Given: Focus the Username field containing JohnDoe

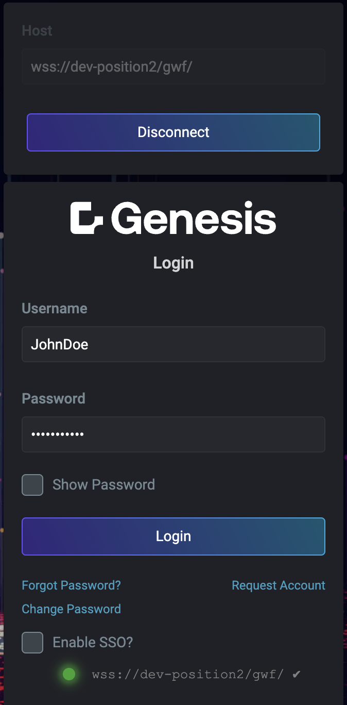Looking at the screenshot, I should 173,344.
